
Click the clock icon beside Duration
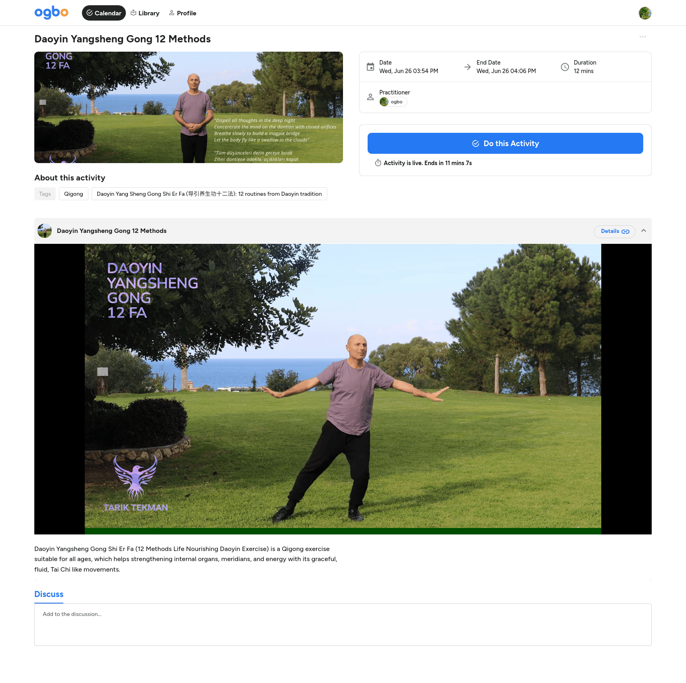click(565, 67)
